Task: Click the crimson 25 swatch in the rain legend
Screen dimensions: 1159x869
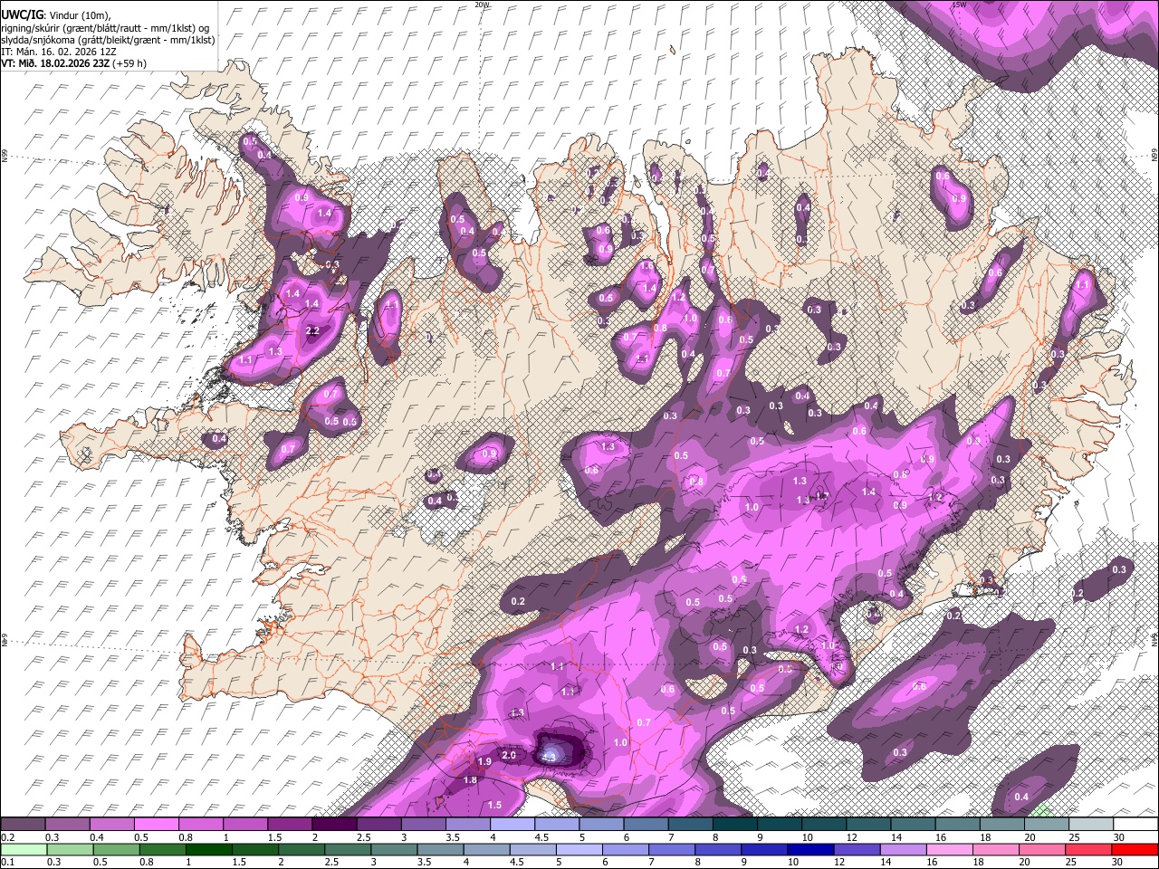Action: [x=1088, y=849]
